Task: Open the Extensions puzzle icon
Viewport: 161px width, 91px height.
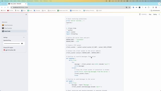Action: [149, 7]
